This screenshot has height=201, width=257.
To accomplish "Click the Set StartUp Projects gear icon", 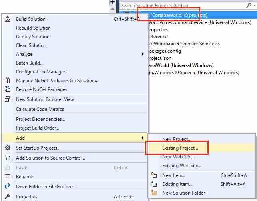I will [x=8, y=148].
